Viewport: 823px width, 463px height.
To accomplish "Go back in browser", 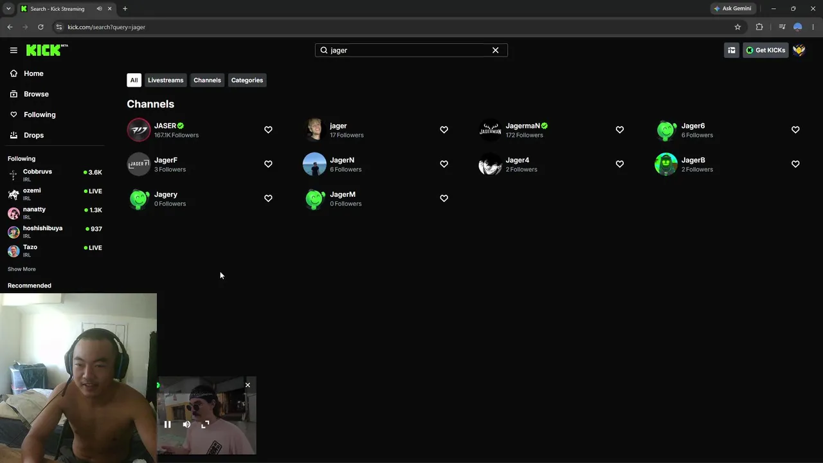I will (10, 27).
